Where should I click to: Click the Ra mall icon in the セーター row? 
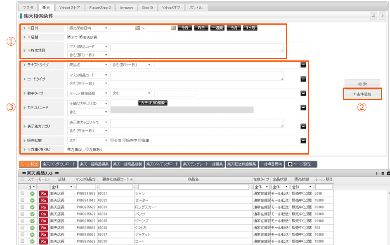(43, 201)
